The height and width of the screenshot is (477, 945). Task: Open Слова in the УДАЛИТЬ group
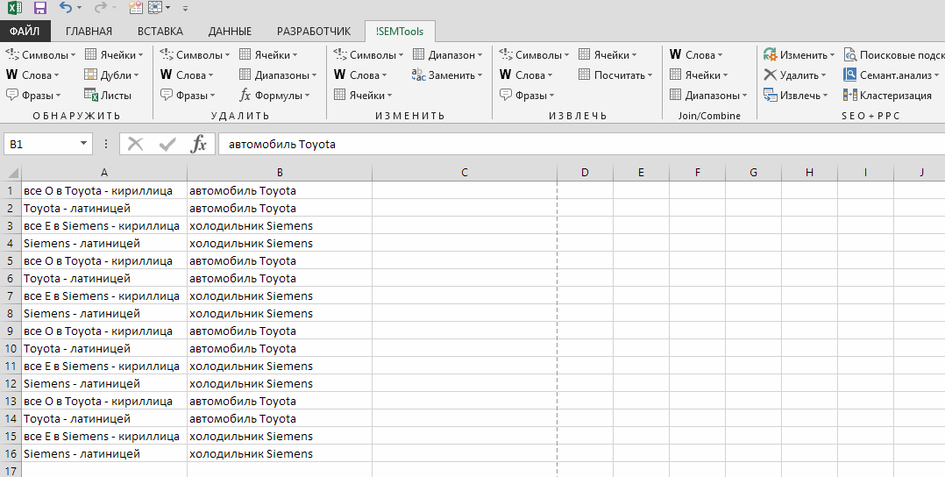click(x=187, y=75)
